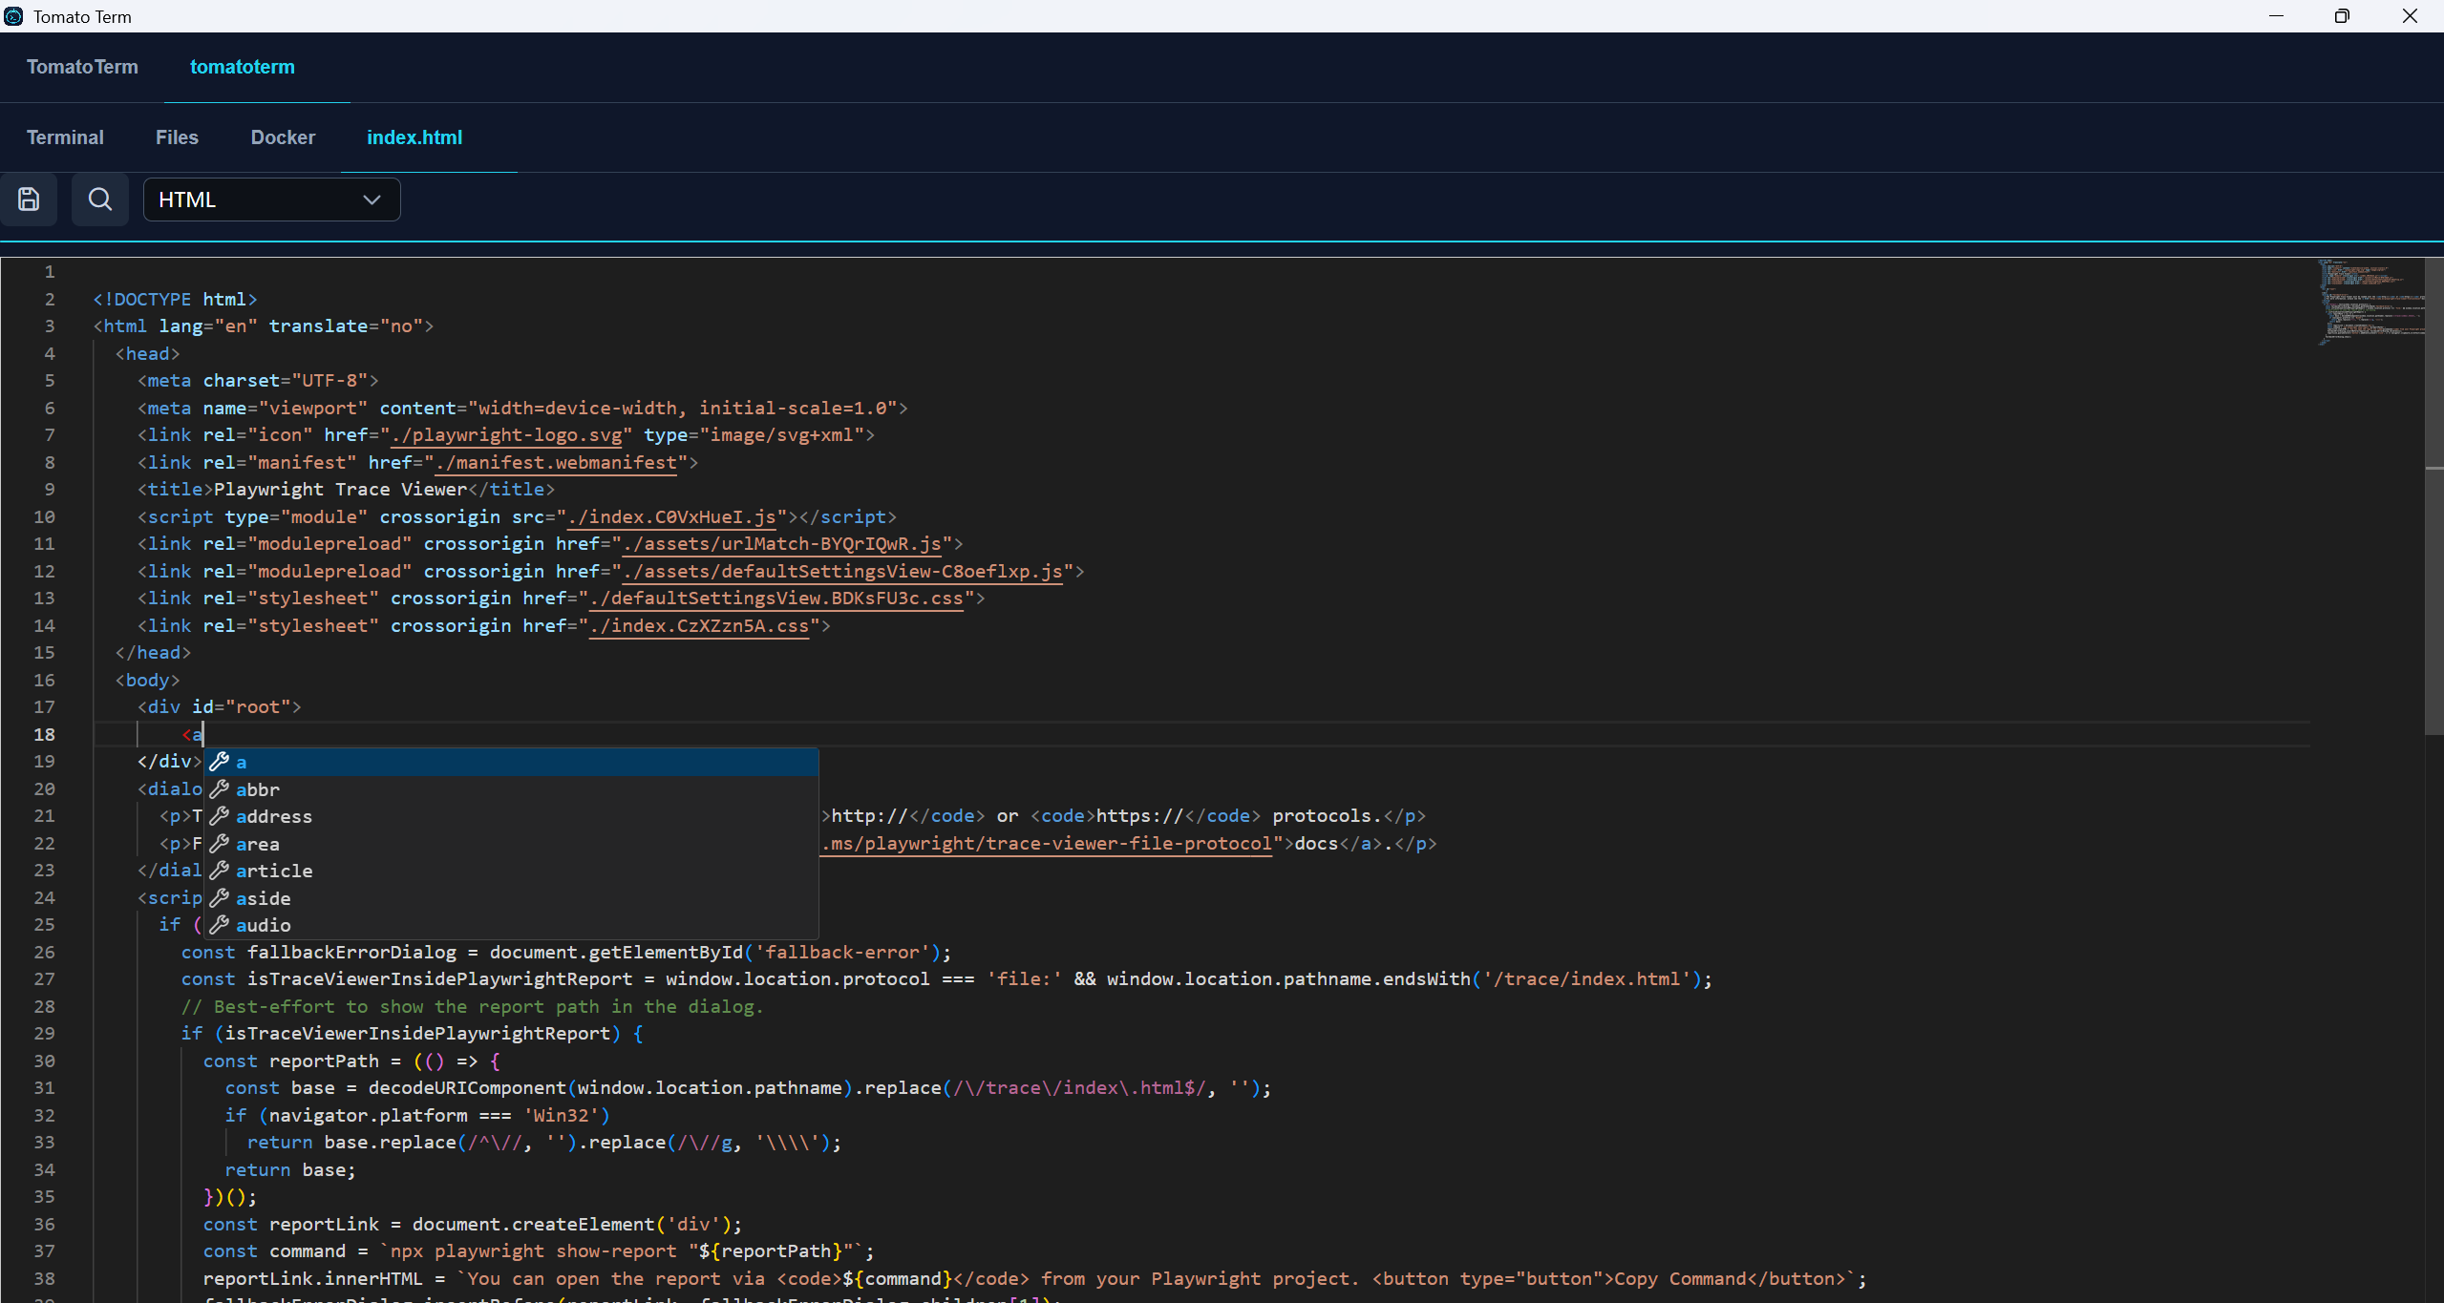Open the HTML language dropdown
Image resolution: width=2444 pixels, height=1303 pixels.
click(x=271, y=200)
